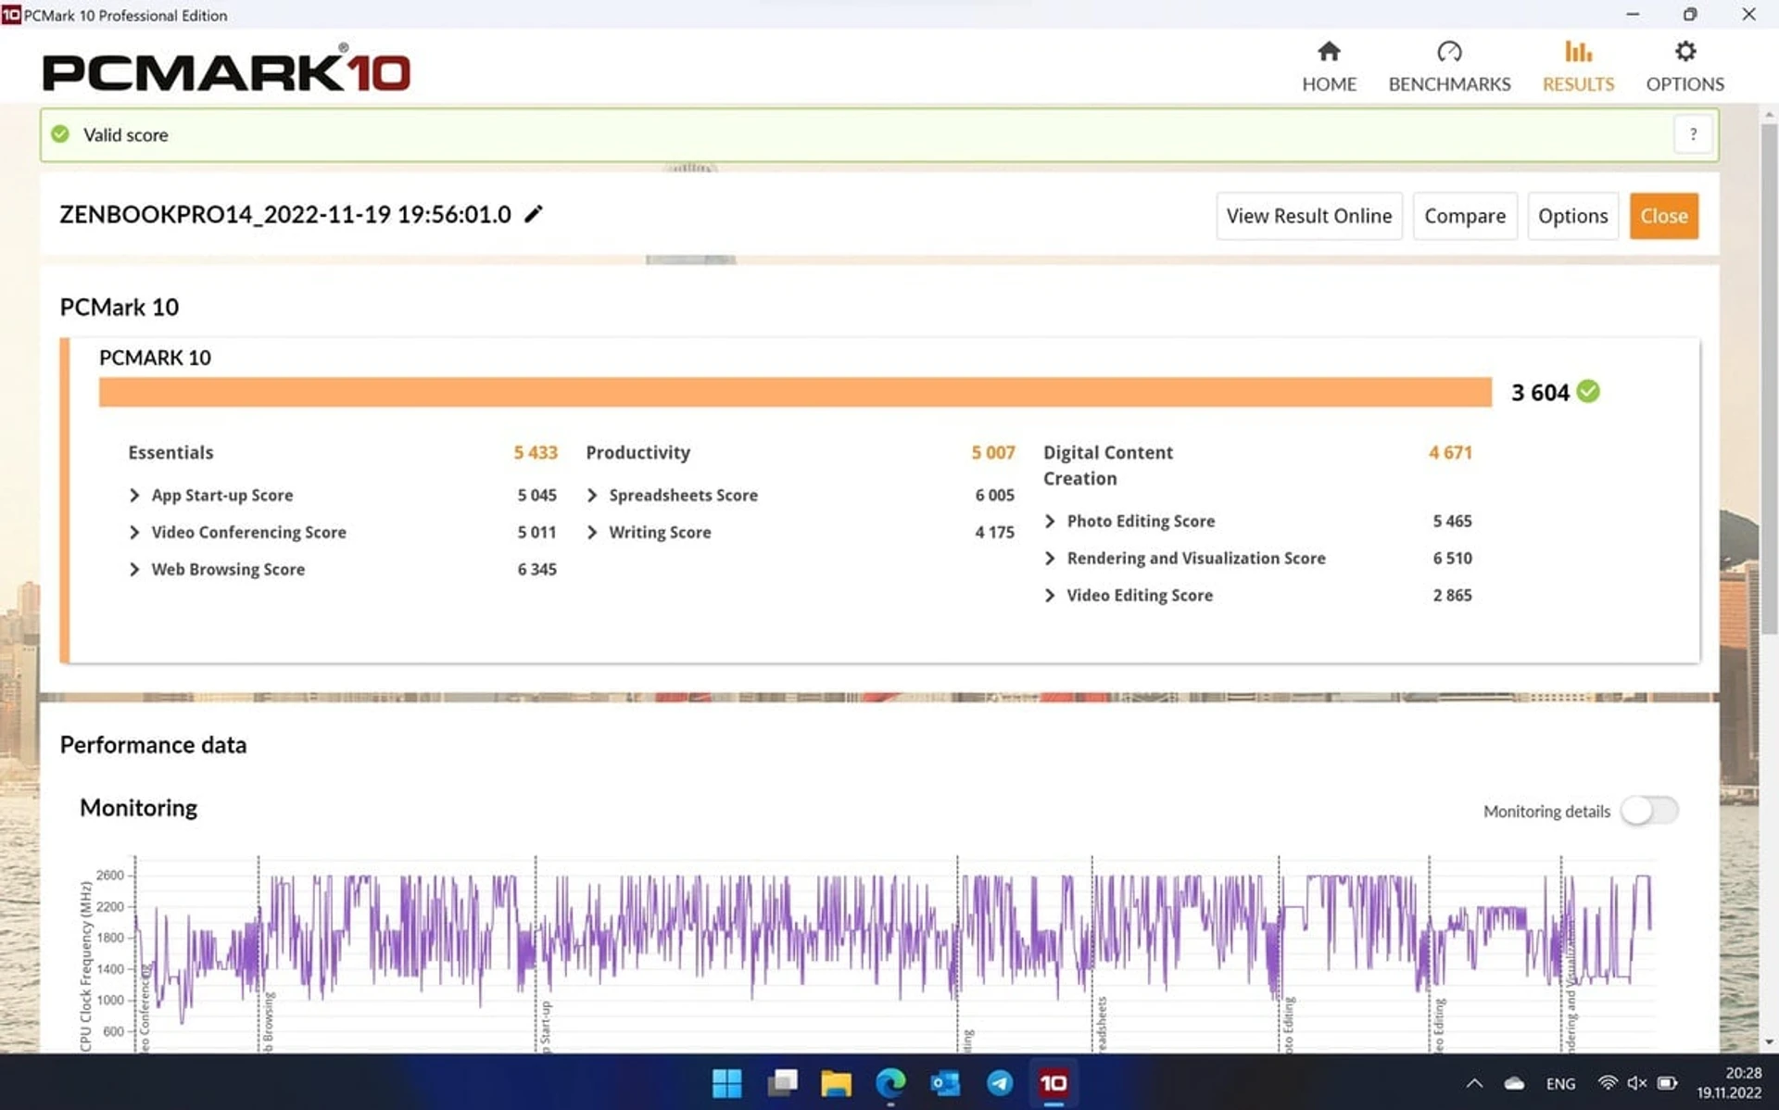Open the OPTIONS tab
The width and height of the screenshot is (1779, 1110).
[x=1684, y=67]
